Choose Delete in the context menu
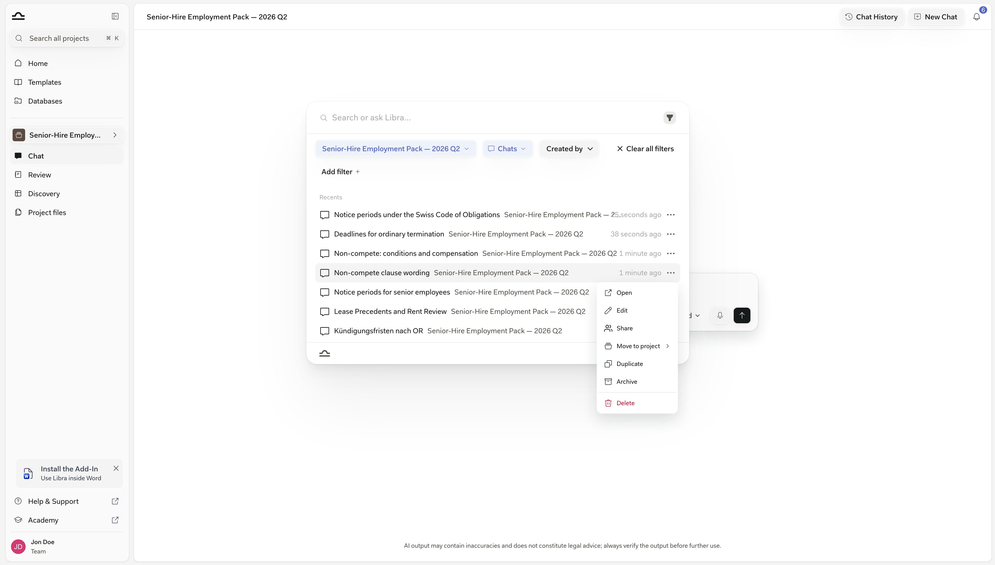Screen dimensions: 995x565 pyautogui.click(x=637, y=403)
